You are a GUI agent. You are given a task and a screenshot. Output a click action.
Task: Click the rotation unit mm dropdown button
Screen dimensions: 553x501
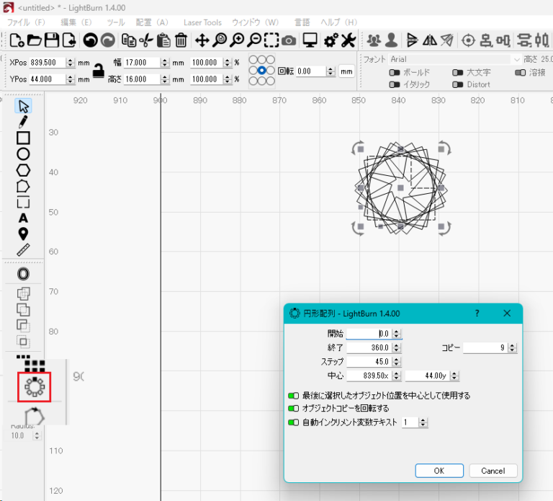pyautogui.click(x=346, y=71)
